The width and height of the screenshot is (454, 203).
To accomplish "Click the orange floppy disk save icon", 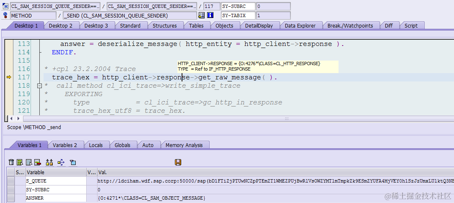I will coord(178,162).
